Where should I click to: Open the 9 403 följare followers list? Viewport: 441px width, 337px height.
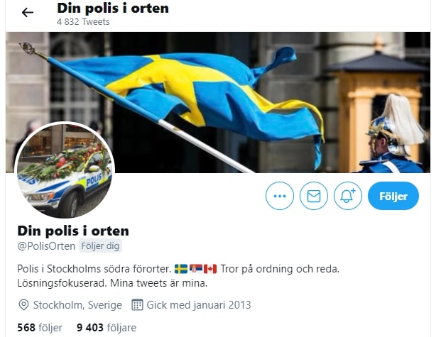click(x=107, y=328)
